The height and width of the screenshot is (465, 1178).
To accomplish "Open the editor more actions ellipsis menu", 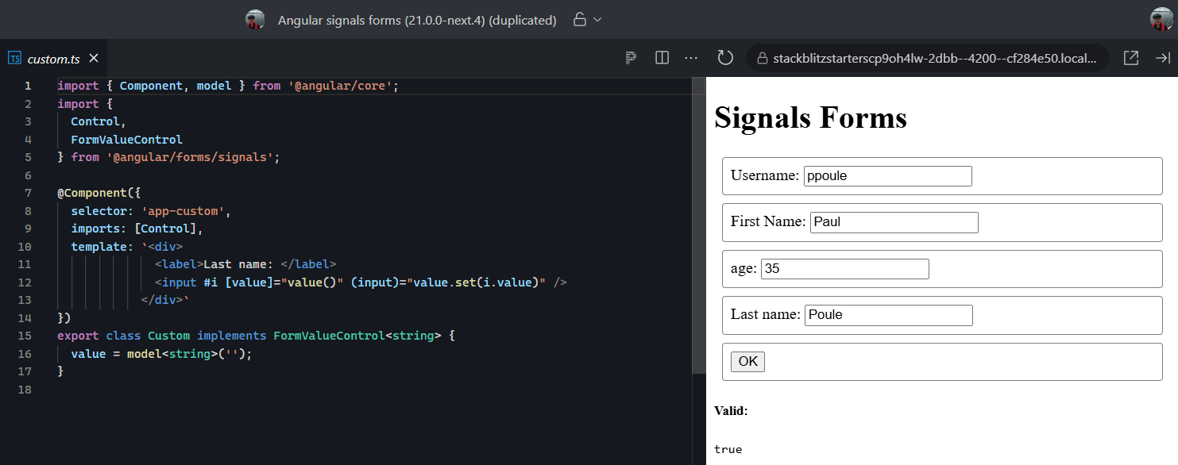I will (691, 58).
